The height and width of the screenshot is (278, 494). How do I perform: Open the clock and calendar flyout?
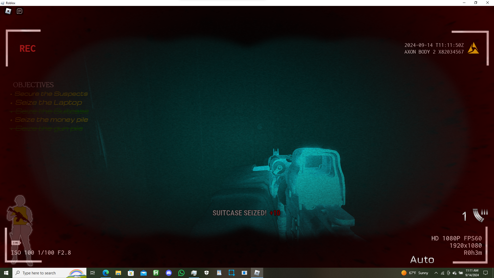coord(472,273)
